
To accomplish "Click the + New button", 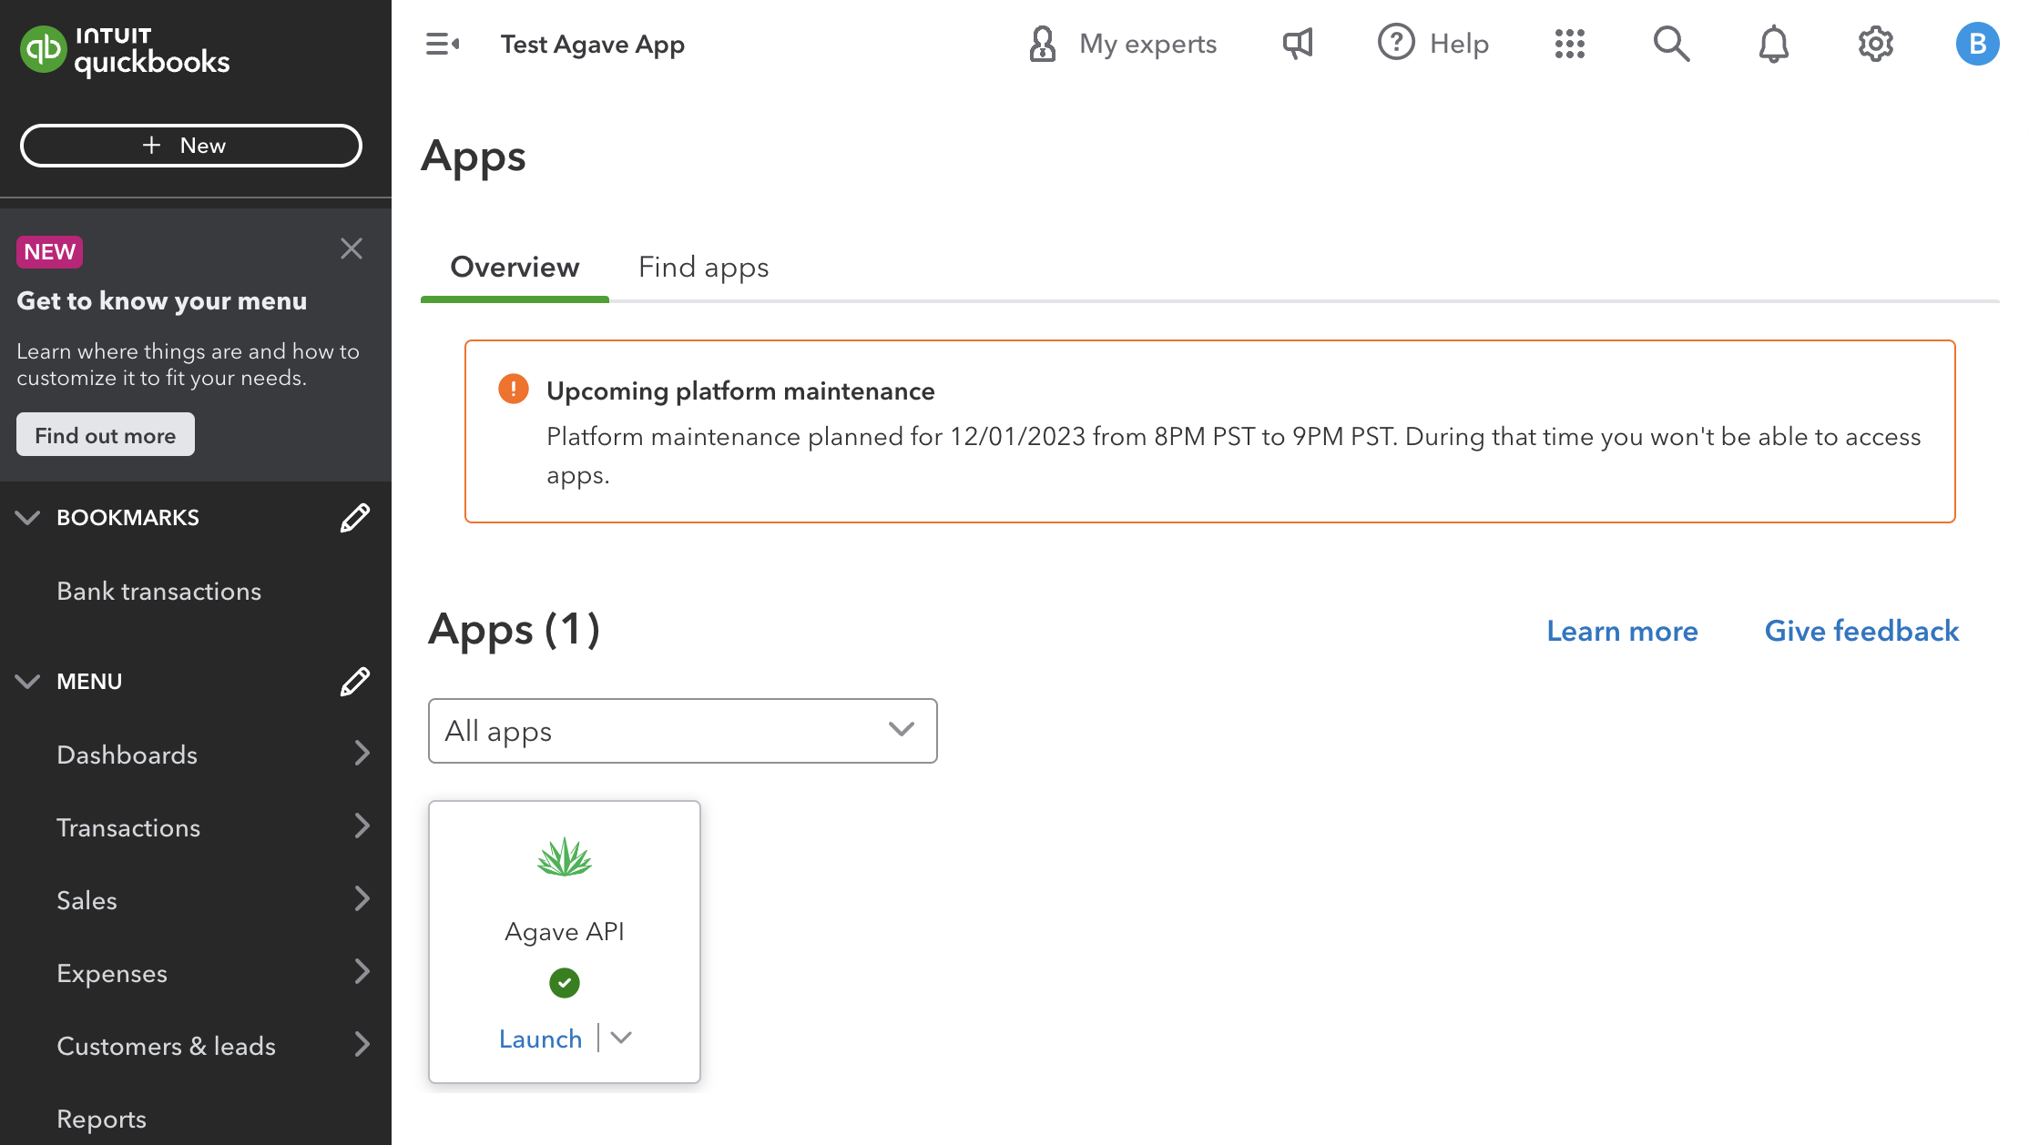I will coord(191,146).
